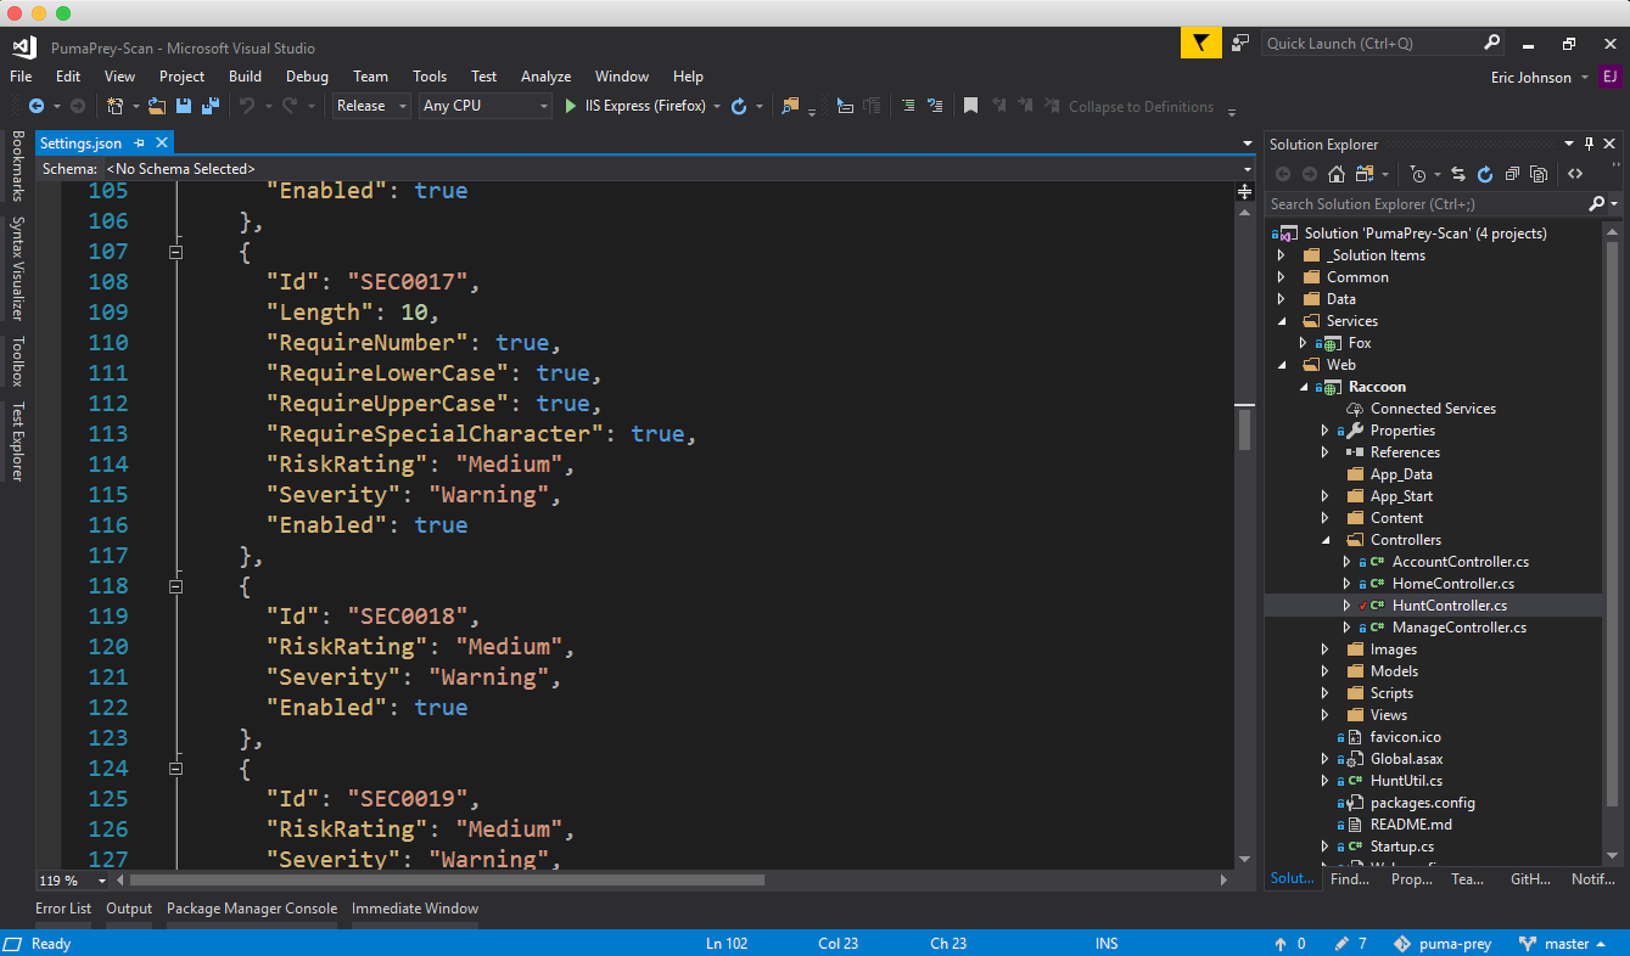Click the Find in Files toolbar icon
The image size is (1630, 956).
point(790,106)
